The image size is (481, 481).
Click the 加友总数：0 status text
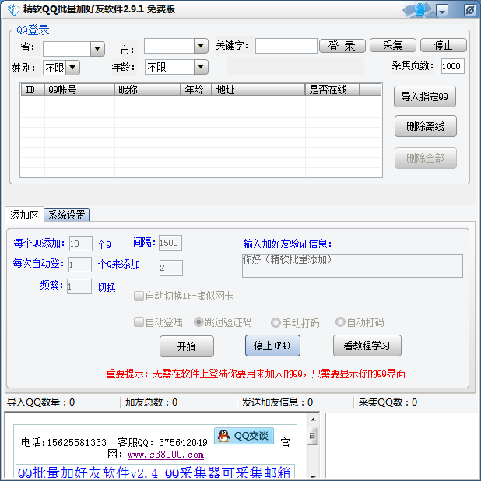click(x=151, y=402)
